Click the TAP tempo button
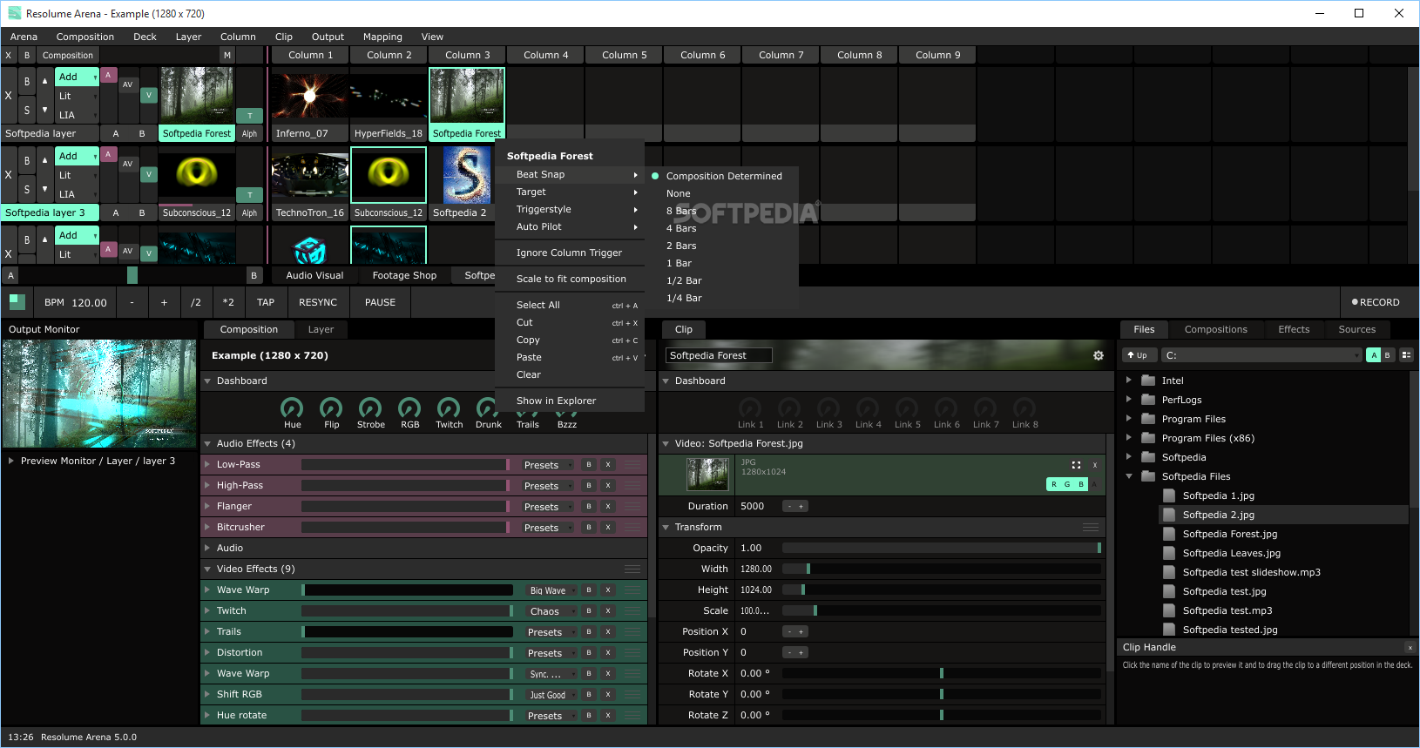Viewport: 1420px width, 748px height. 266,302
